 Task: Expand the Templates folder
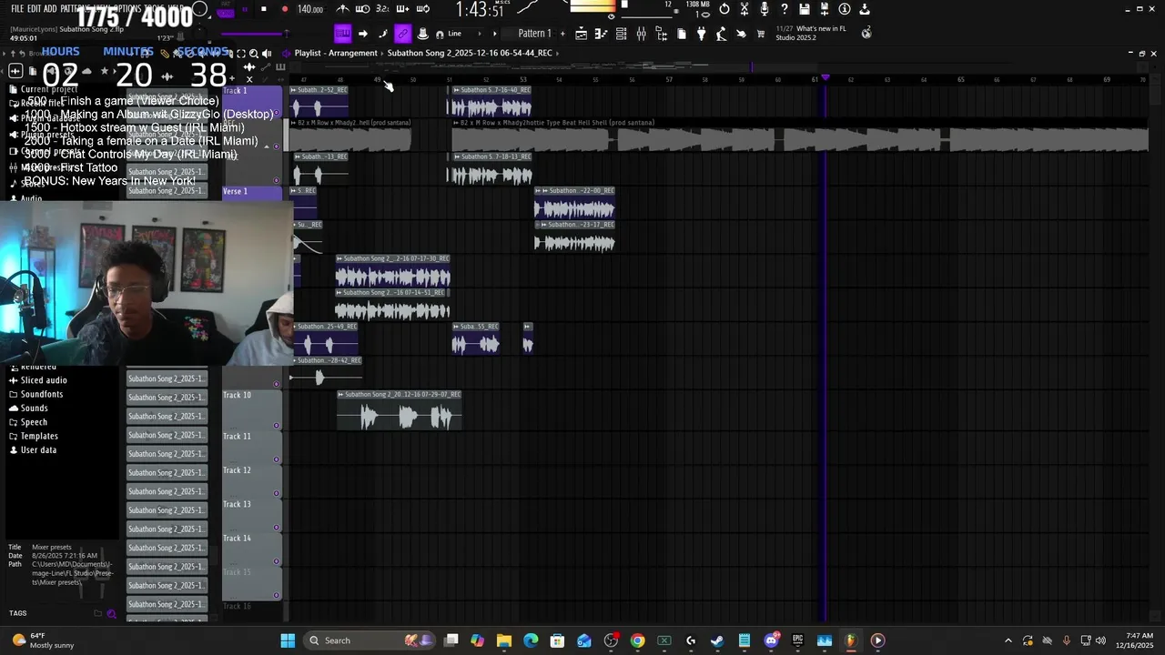39,436
